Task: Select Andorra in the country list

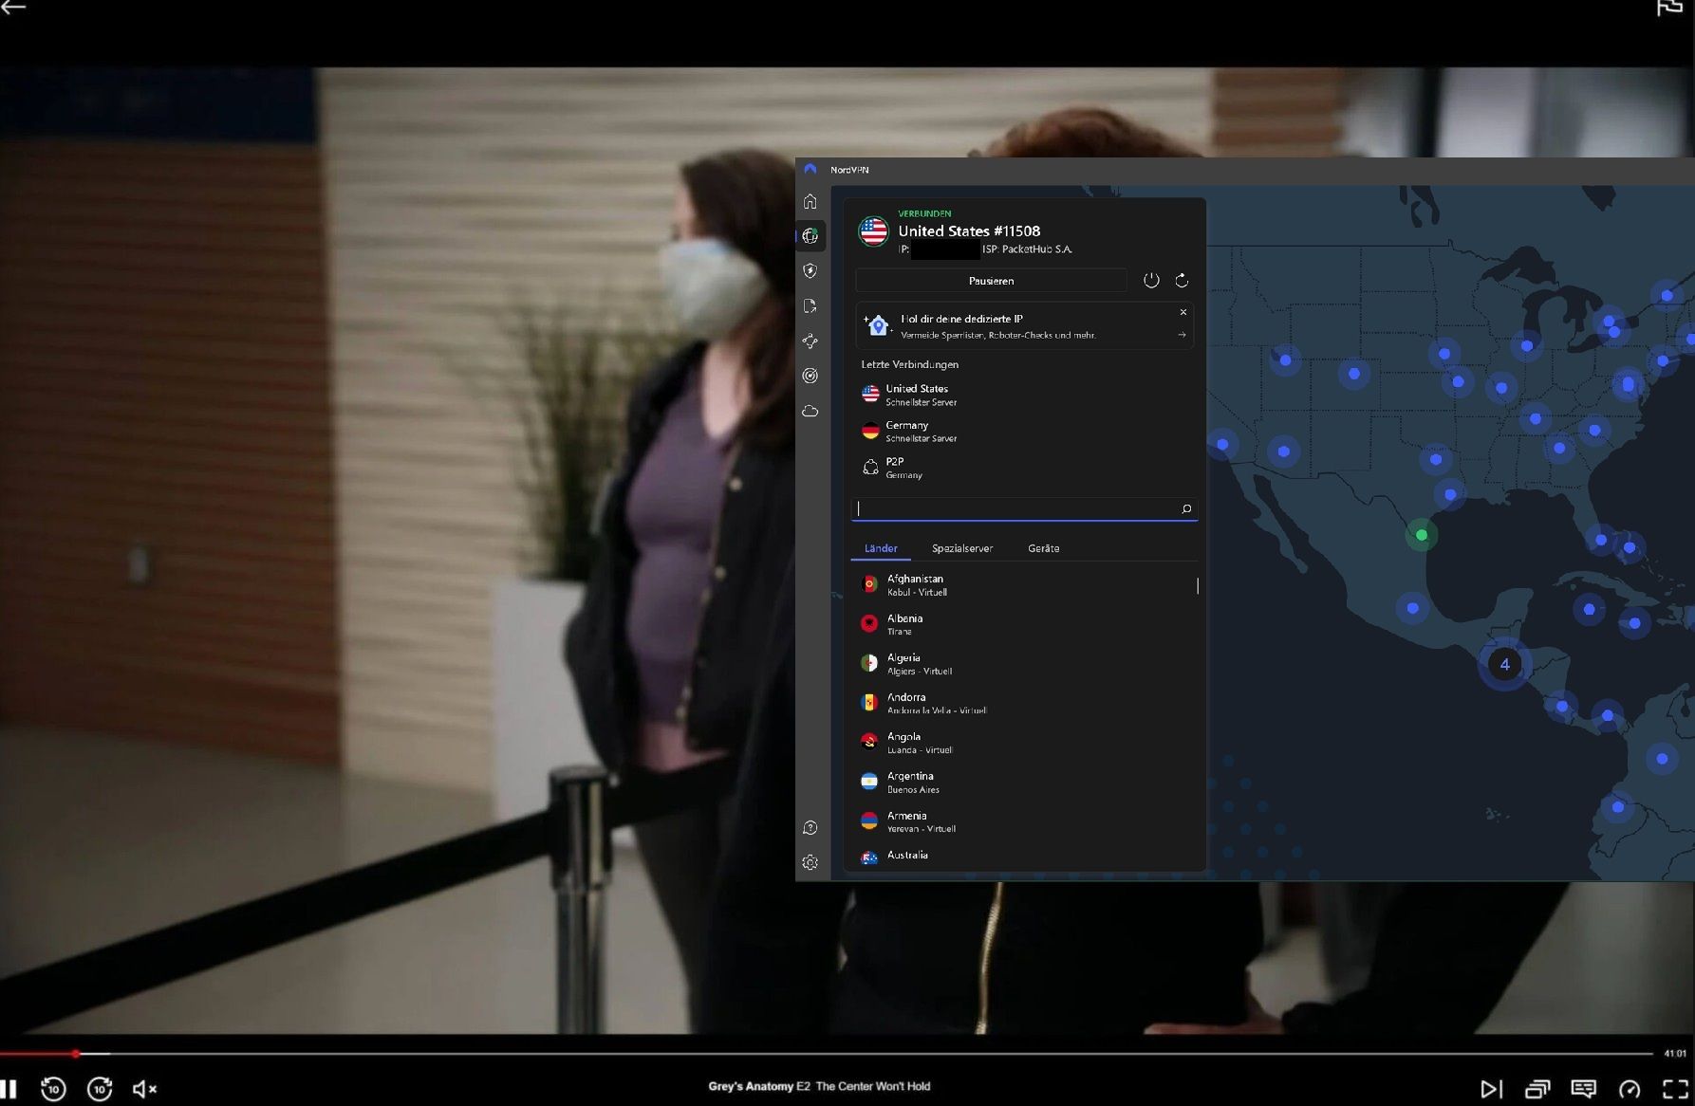Action: tap(1023, 703)
